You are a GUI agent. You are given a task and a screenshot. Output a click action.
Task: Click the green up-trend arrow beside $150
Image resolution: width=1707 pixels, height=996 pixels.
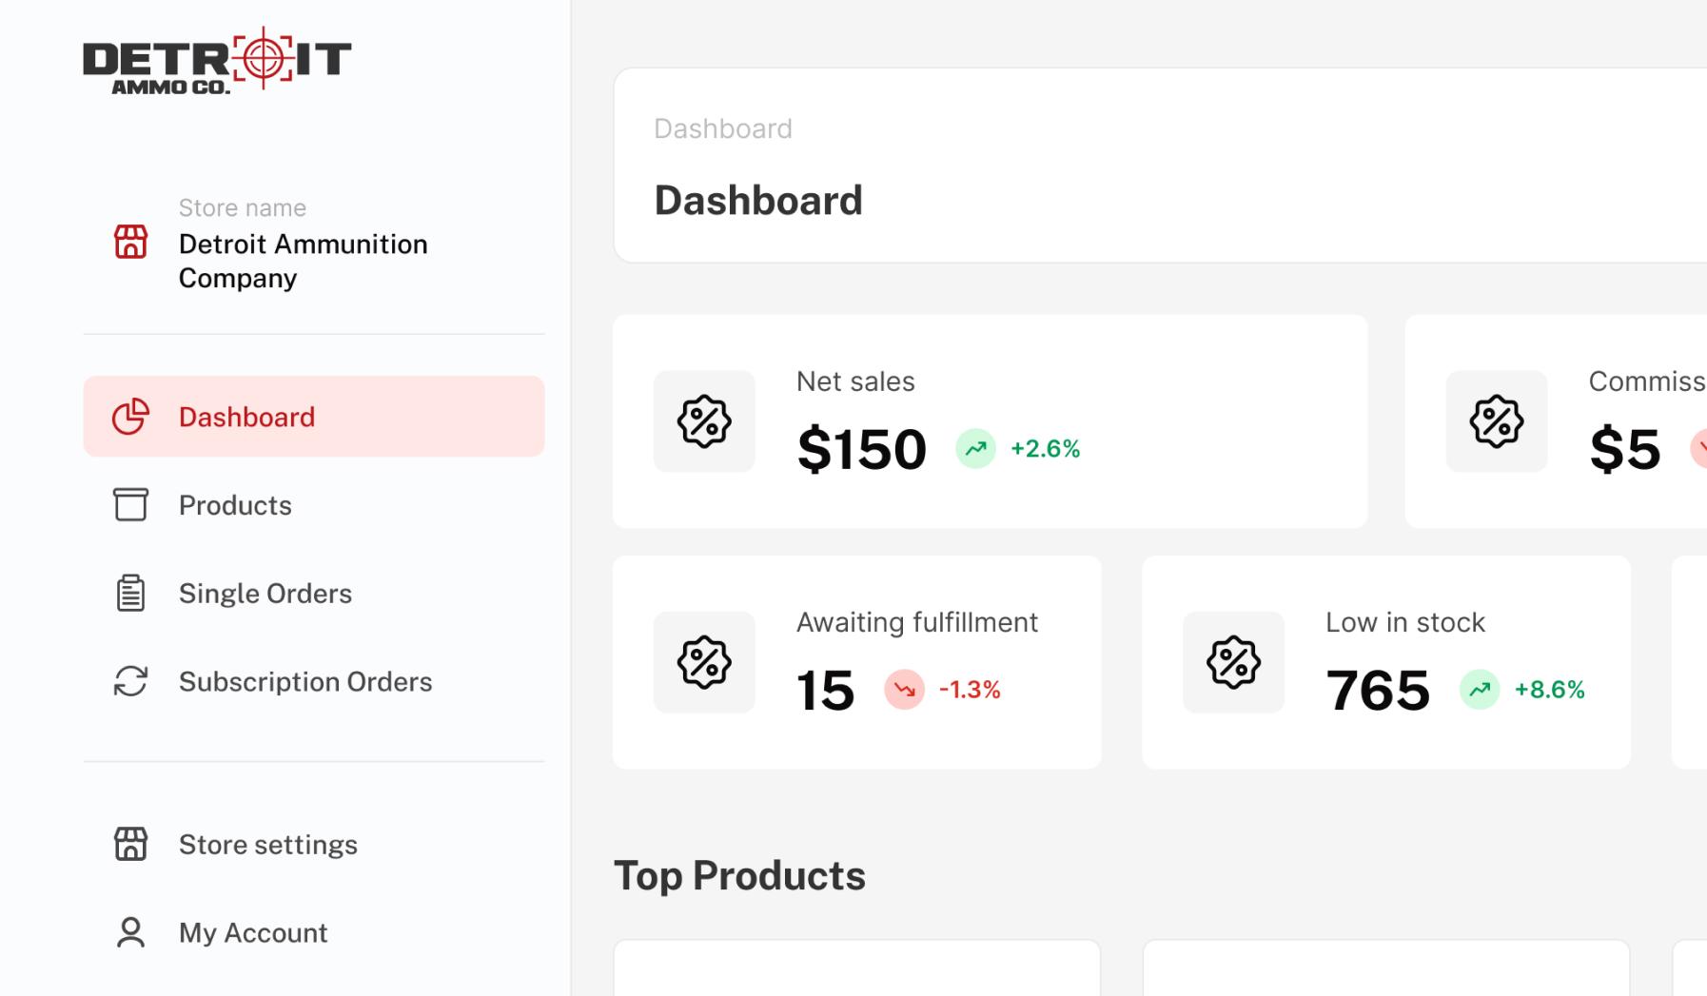click(x=976, y=449)
